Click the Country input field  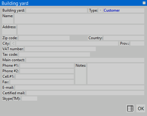click(x=124, y=38)
